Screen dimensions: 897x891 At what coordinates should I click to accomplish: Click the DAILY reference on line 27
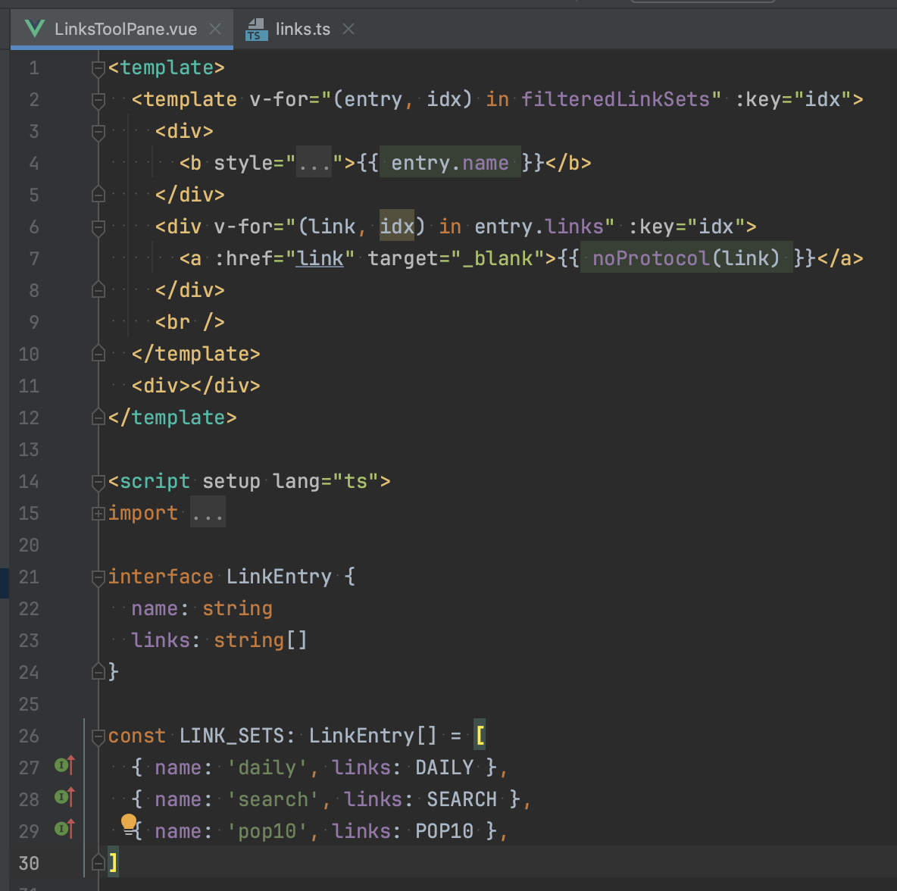(445, 768)
